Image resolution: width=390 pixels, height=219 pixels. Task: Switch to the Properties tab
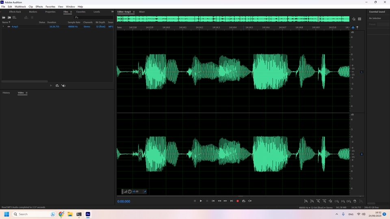point(50,12)
